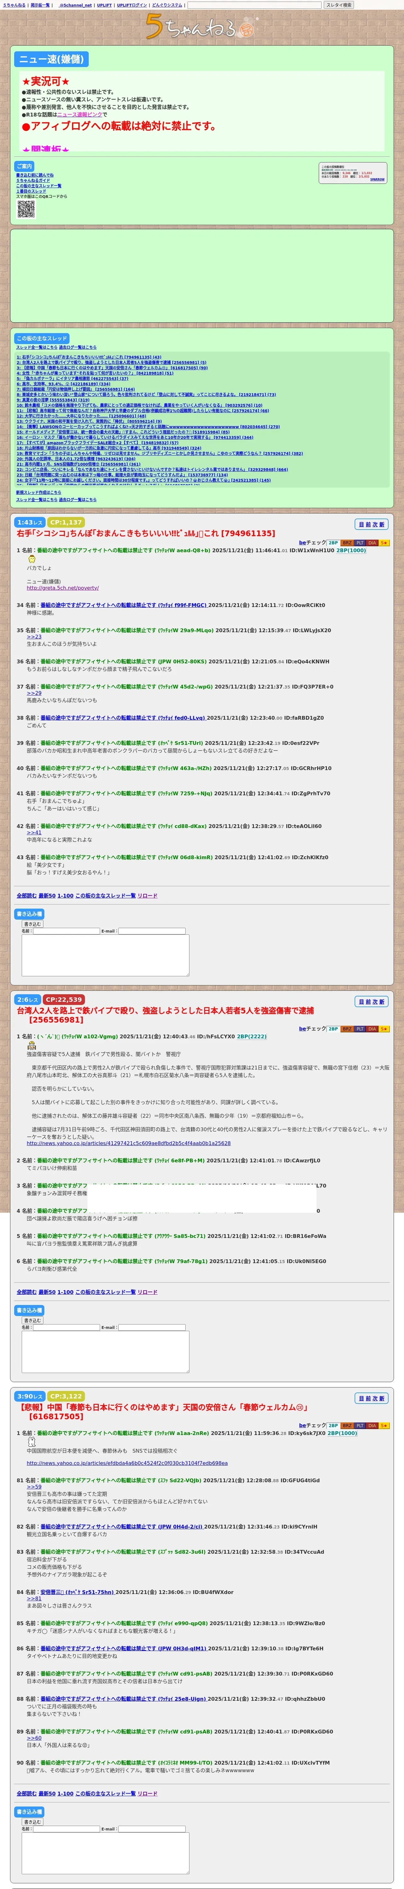Image resolution: width=404 pixels, height=1889 pixels.
Task: Open UPLIFTログイン in the top bar
Action: (x=132, y=5)
